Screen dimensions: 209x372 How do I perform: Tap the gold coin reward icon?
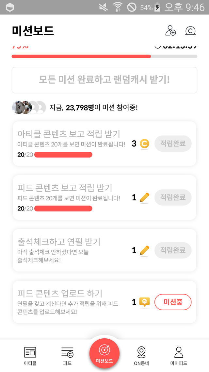[x=144, y=144]
